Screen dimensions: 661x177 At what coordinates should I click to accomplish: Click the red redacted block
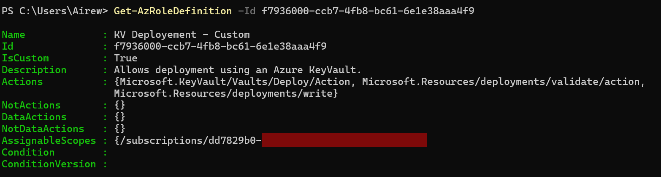tap(344, 140)
